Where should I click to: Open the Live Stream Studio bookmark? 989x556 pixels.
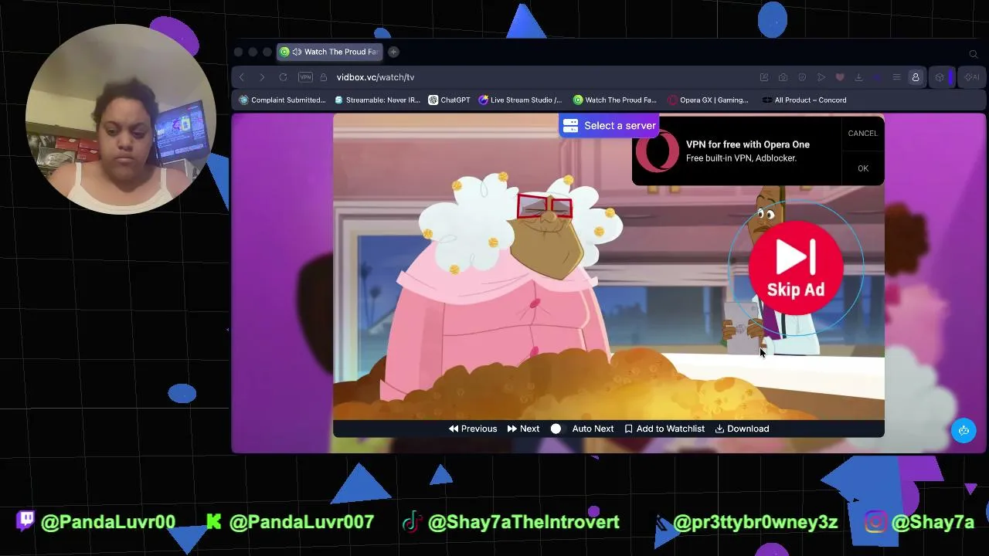click(520, 100)
